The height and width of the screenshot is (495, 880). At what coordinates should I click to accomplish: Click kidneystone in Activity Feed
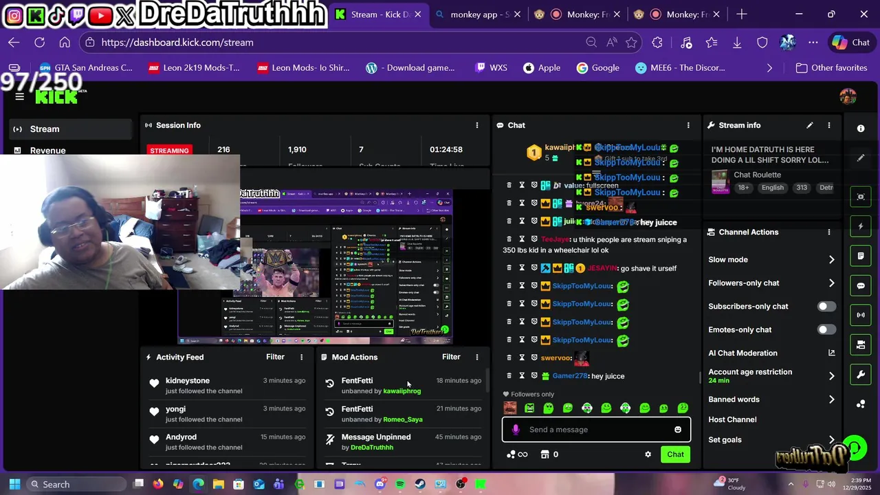click(188, 380)
